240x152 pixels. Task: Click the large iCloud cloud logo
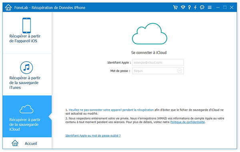(150, 34)
